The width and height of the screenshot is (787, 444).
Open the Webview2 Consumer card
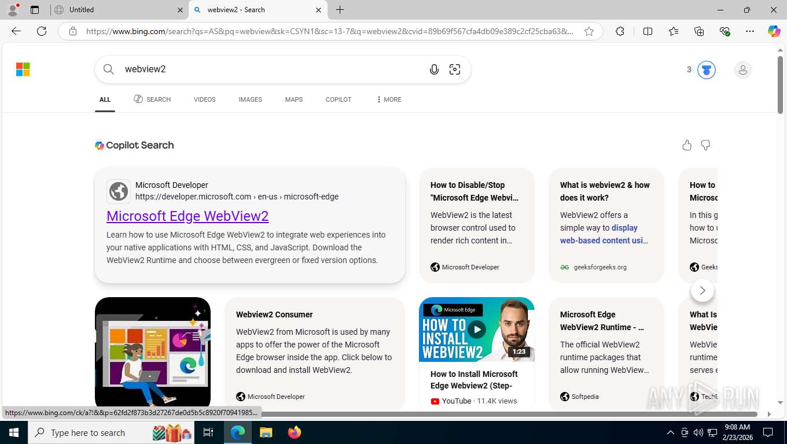pyautogui.click(x=315, y=354)
